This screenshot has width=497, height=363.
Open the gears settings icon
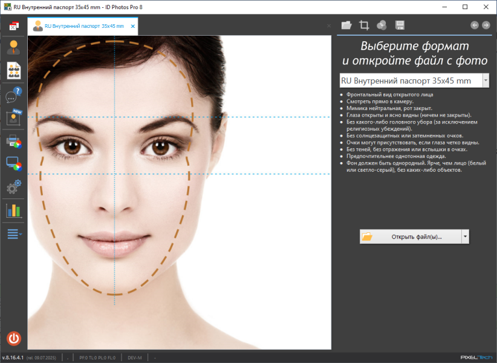coord(14,187)
